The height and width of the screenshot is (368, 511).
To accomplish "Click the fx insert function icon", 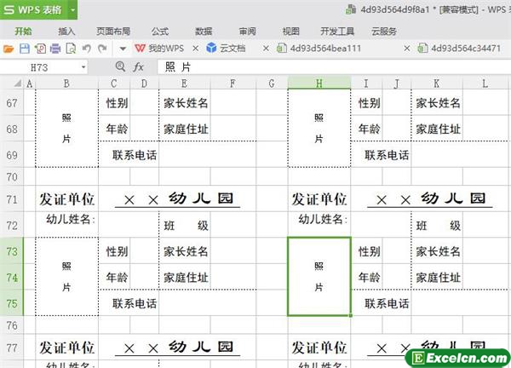I will 139,67.
